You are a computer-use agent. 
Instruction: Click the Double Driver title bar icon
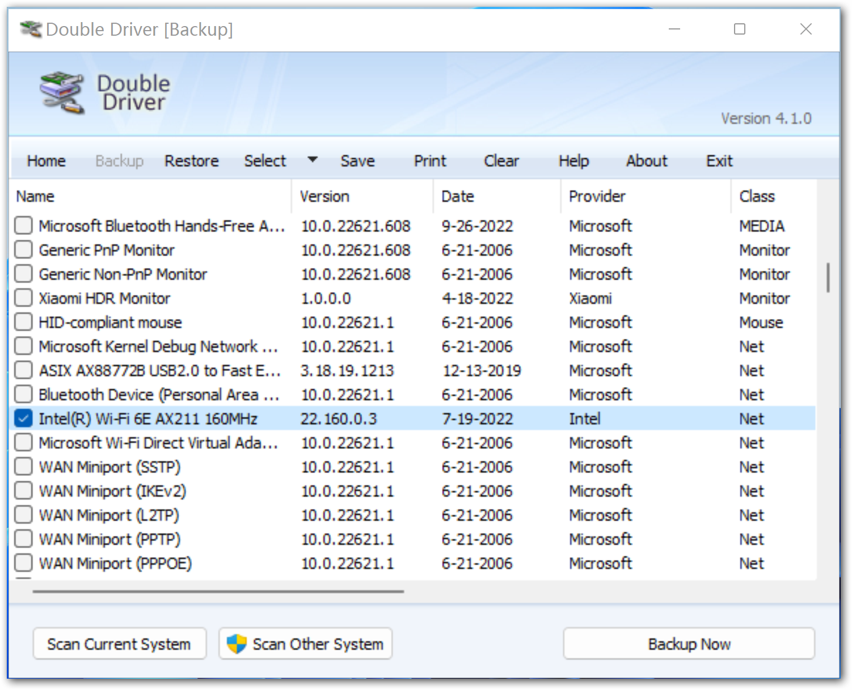(x=31, y=29)
